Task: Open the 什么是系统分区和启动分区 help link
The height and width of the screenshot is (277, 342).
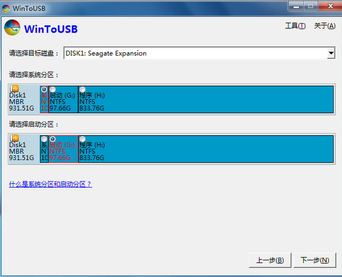Action: (x=50, y=184)
